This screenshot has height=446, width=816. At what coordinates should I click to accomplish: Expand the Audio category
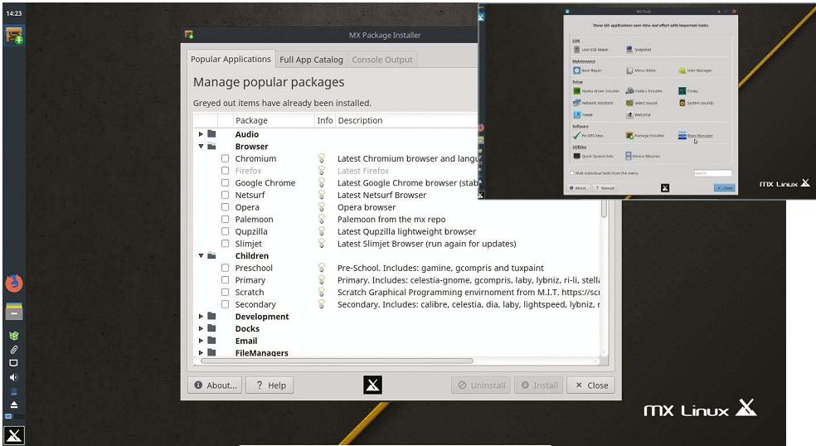coord(201,134)
